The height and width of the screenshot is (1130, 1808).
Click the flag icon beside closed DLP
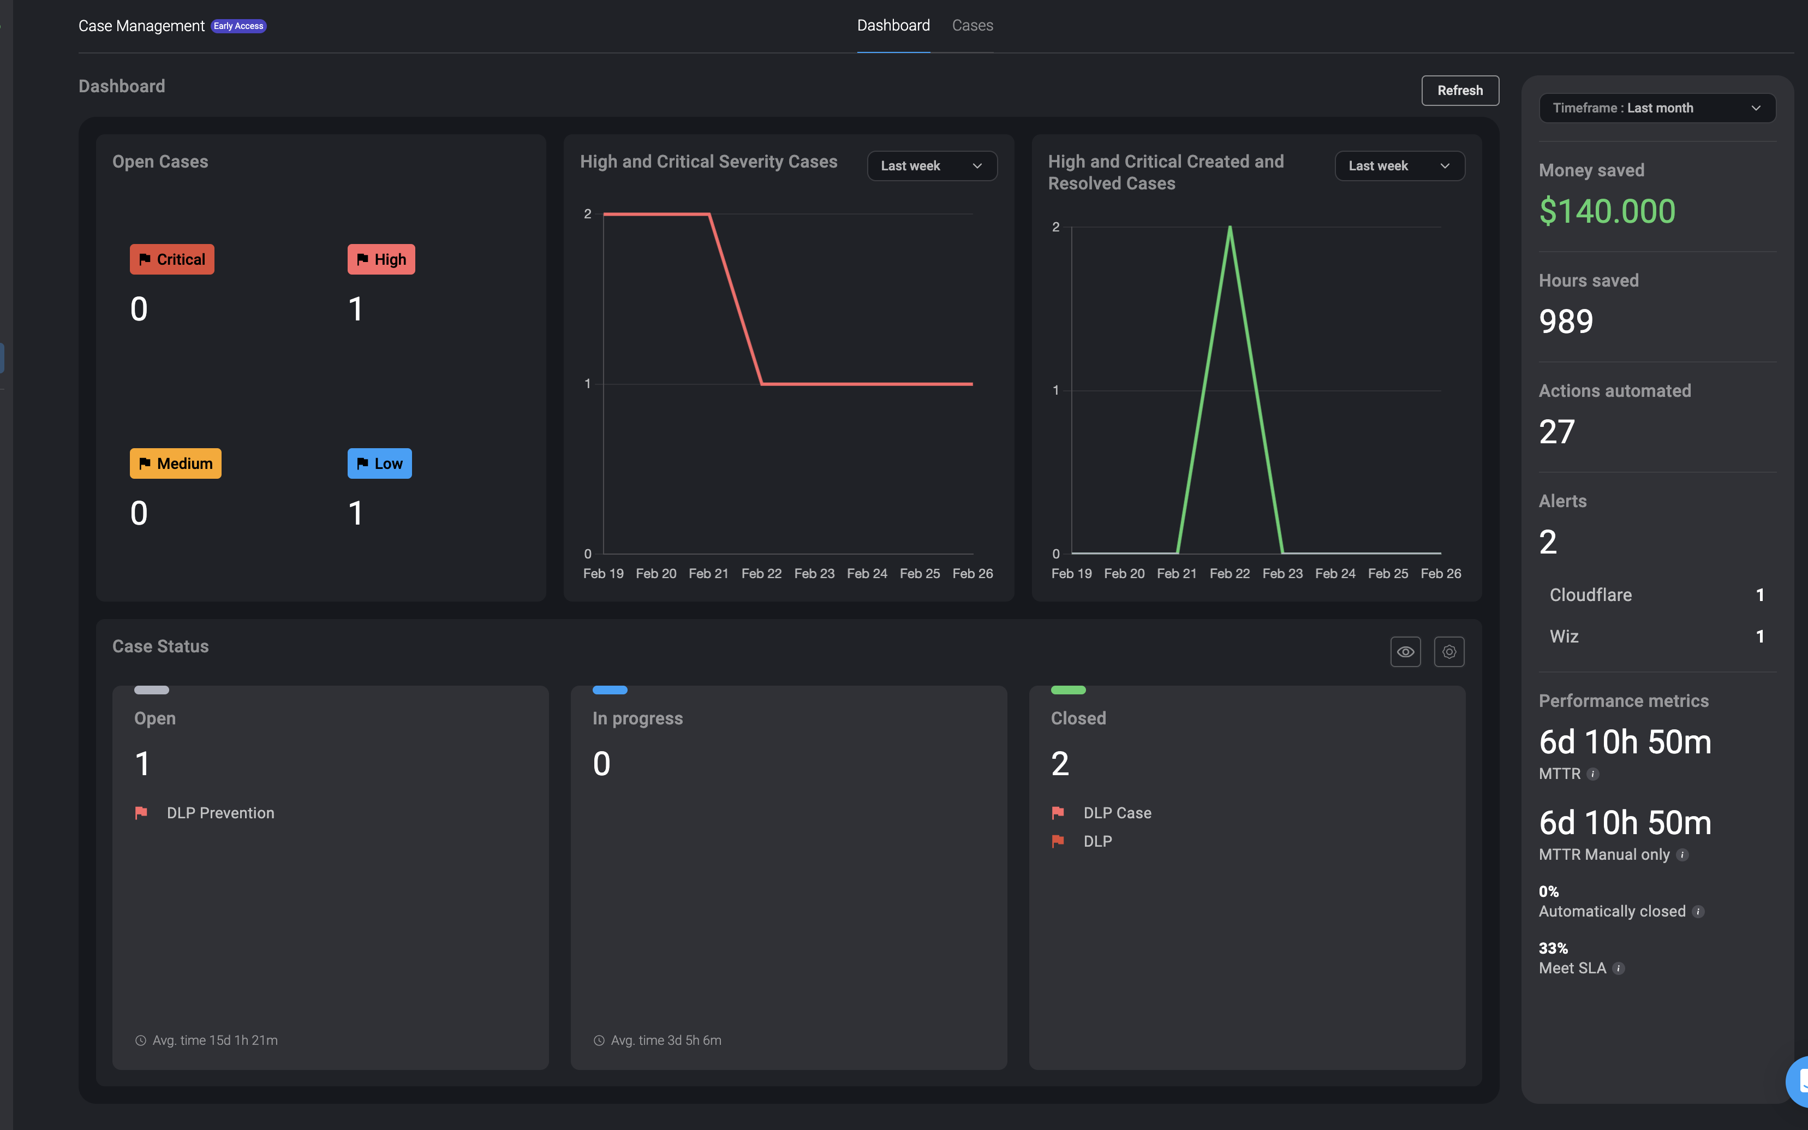click(1058, 841)
